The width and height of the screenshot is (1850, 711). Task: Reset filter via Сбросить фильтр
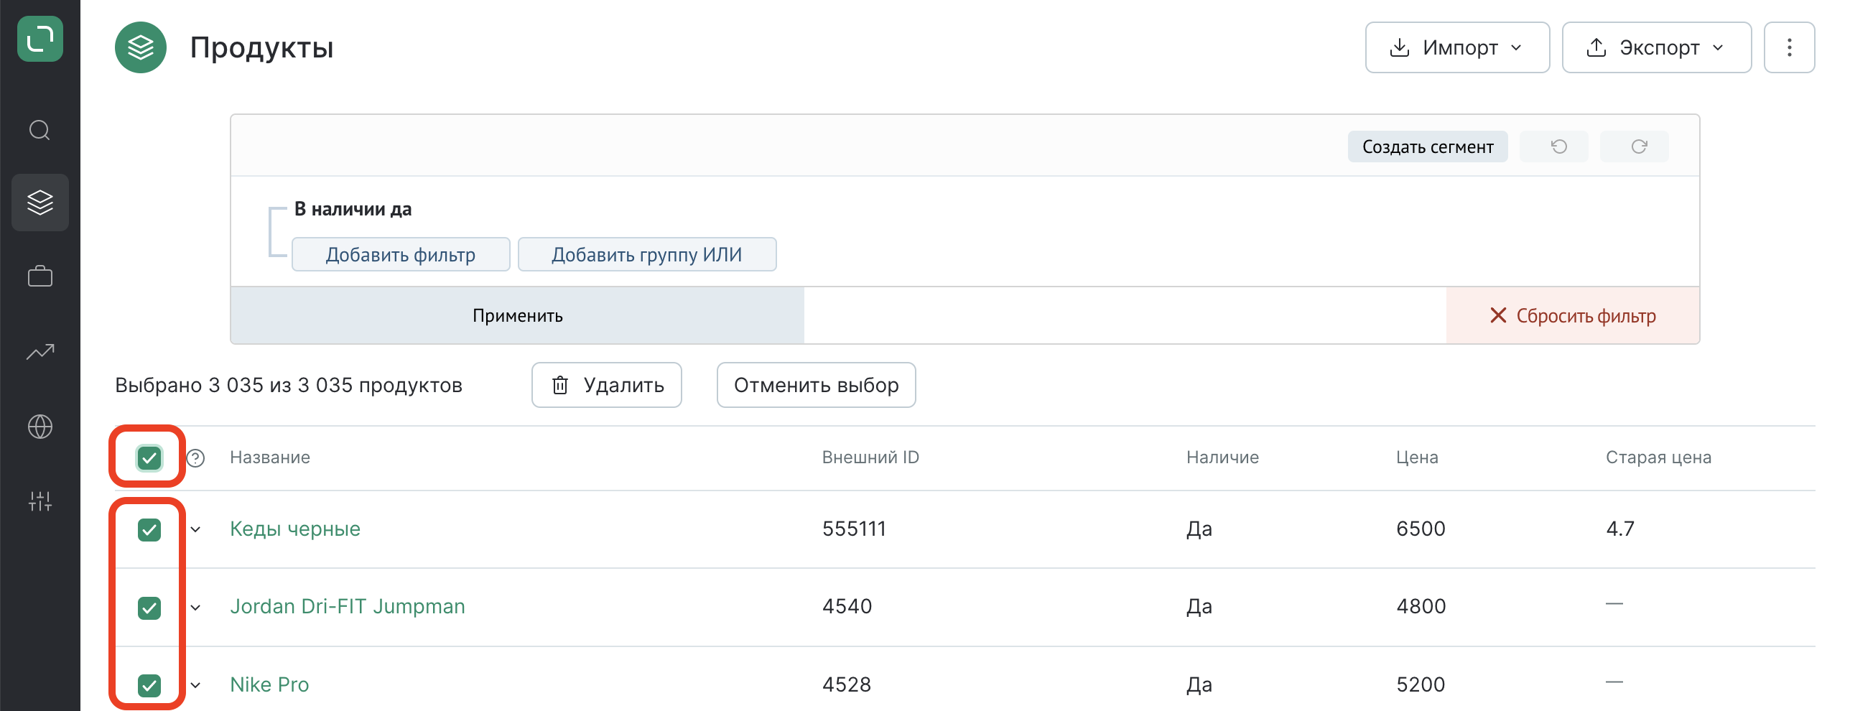coord(1573,315)
